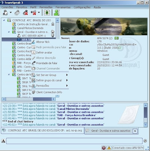Open the Conexões menu
150x151 pixels.
pos(7,7)
